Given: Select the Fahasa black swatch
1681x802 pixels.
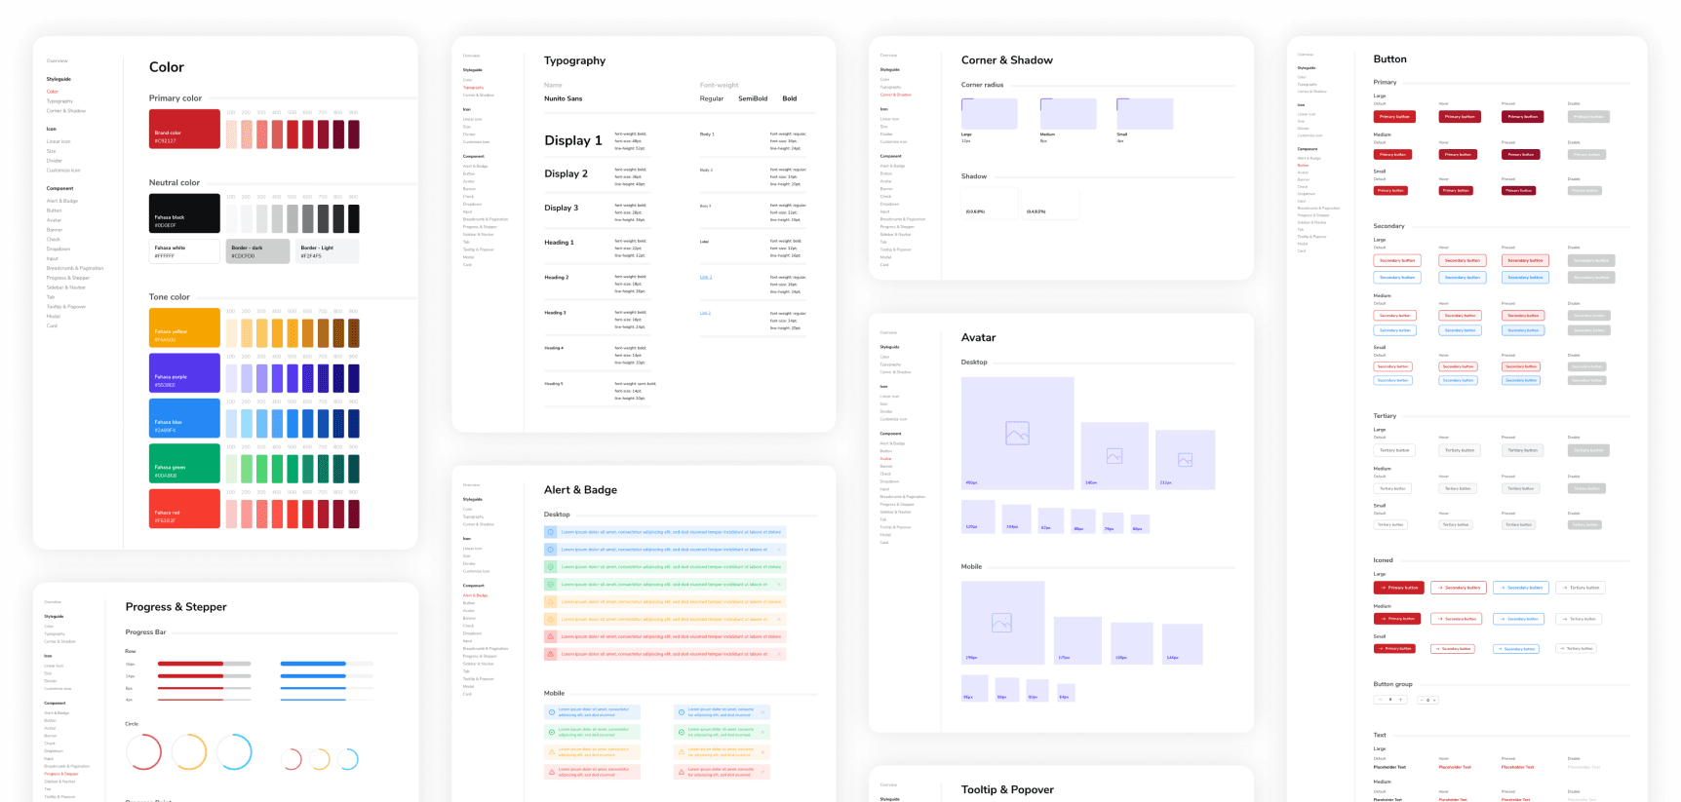Looking at the screenshot, I should [184, 213].
